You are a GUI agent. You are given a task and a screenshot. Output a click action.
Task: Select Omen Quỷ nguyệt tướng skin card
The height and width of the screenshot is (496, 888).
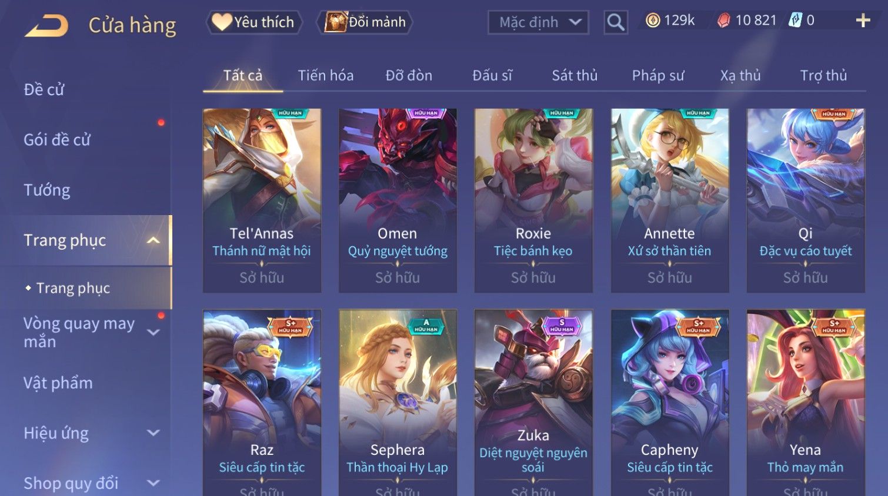398,200
